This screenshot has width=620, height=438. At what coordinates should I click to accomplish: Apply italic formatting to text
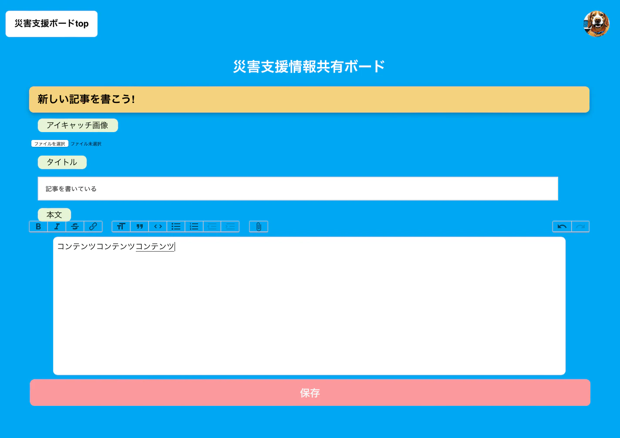point(57,226)
